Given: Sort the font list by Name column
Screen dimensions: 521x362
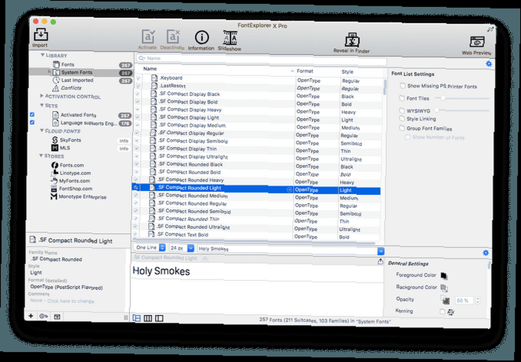Looking at the screenshot, I should [218, 69].
